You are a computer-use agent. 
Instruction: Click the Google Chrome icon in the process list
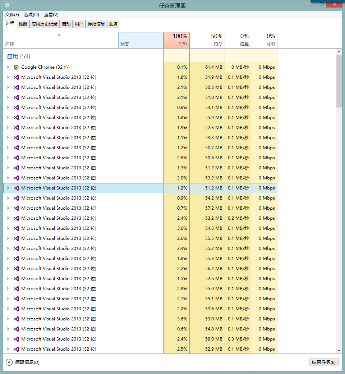click(x=16, y=67)
